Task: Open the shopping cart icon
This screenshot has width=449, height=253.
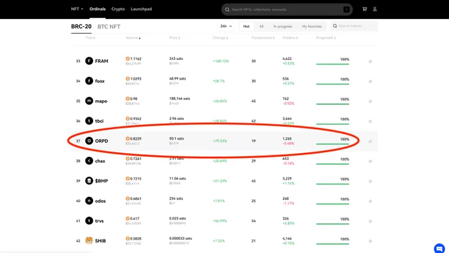Action: click(x=364, y=9)
